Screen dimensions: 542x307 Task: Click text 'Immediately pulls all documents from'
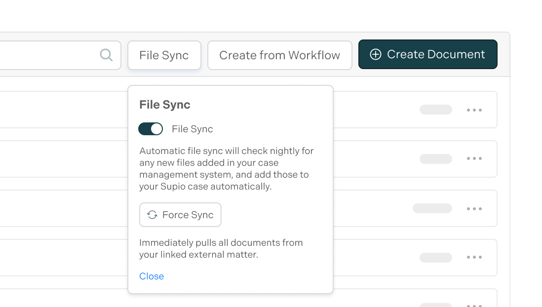point(221,243)
